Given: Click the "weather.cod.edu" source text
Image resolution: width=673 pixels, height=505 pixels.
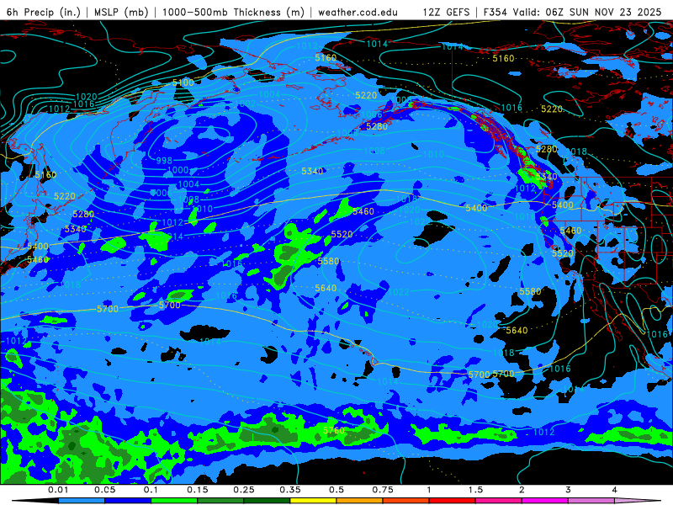Looking at the screenshot, I should click(358, 13).
